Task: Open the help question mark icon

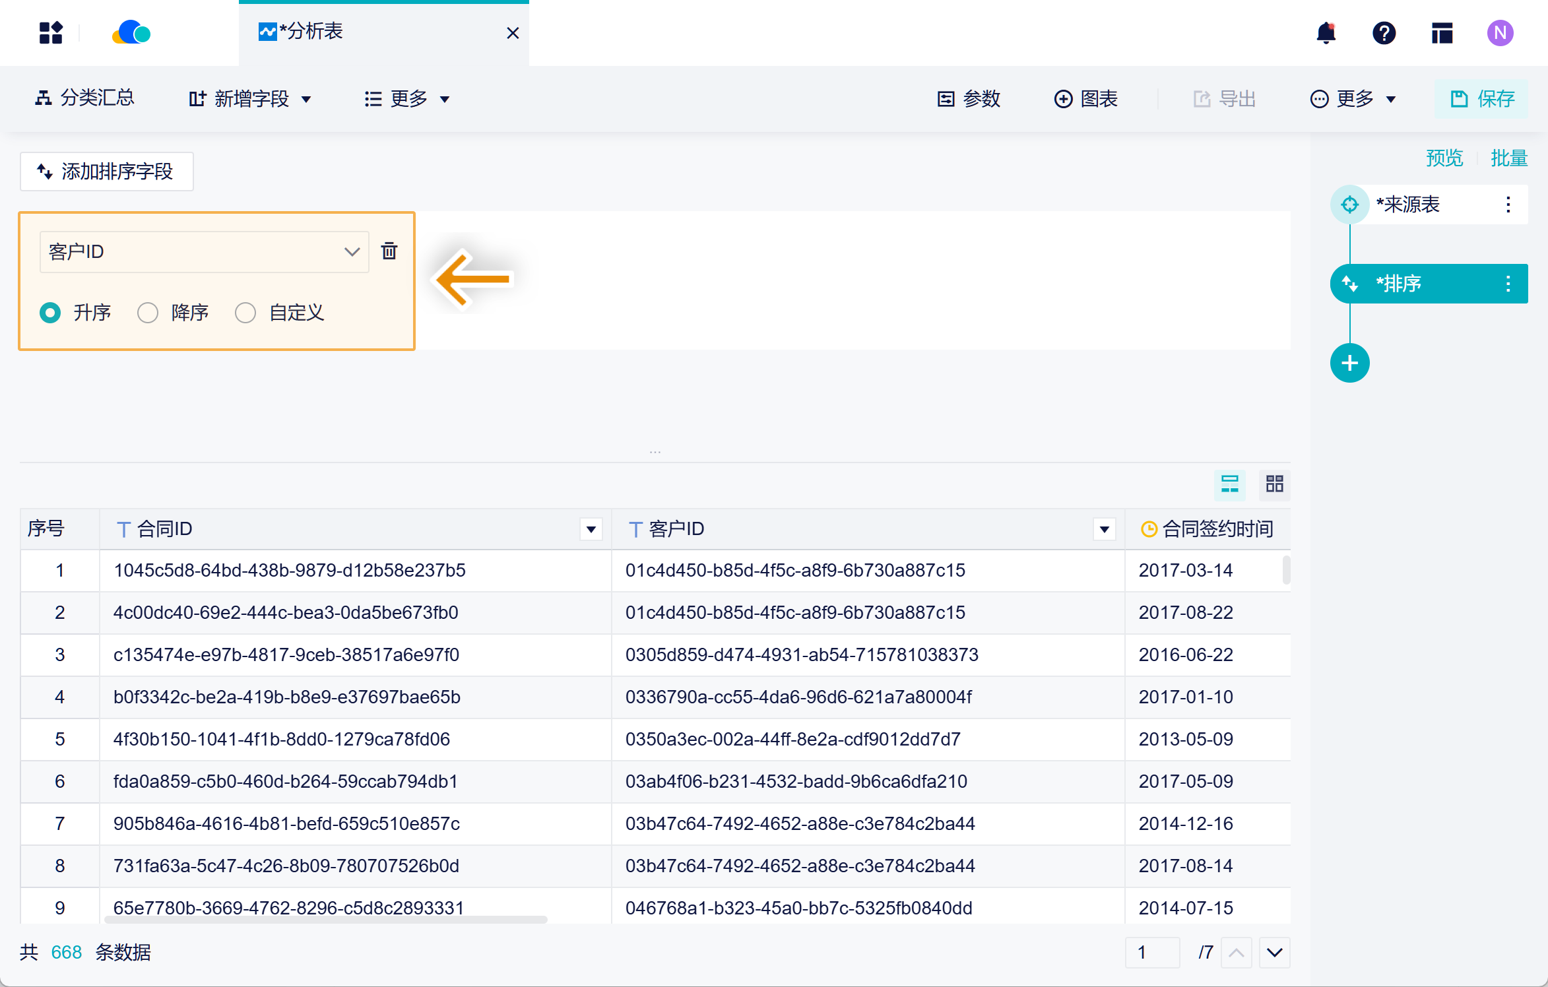Action: [x=1384, y=33]
